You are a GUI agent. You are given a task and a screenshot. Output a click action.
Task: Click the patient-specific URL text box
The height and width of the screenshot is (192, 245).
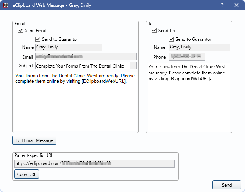(x=94, y=164)
